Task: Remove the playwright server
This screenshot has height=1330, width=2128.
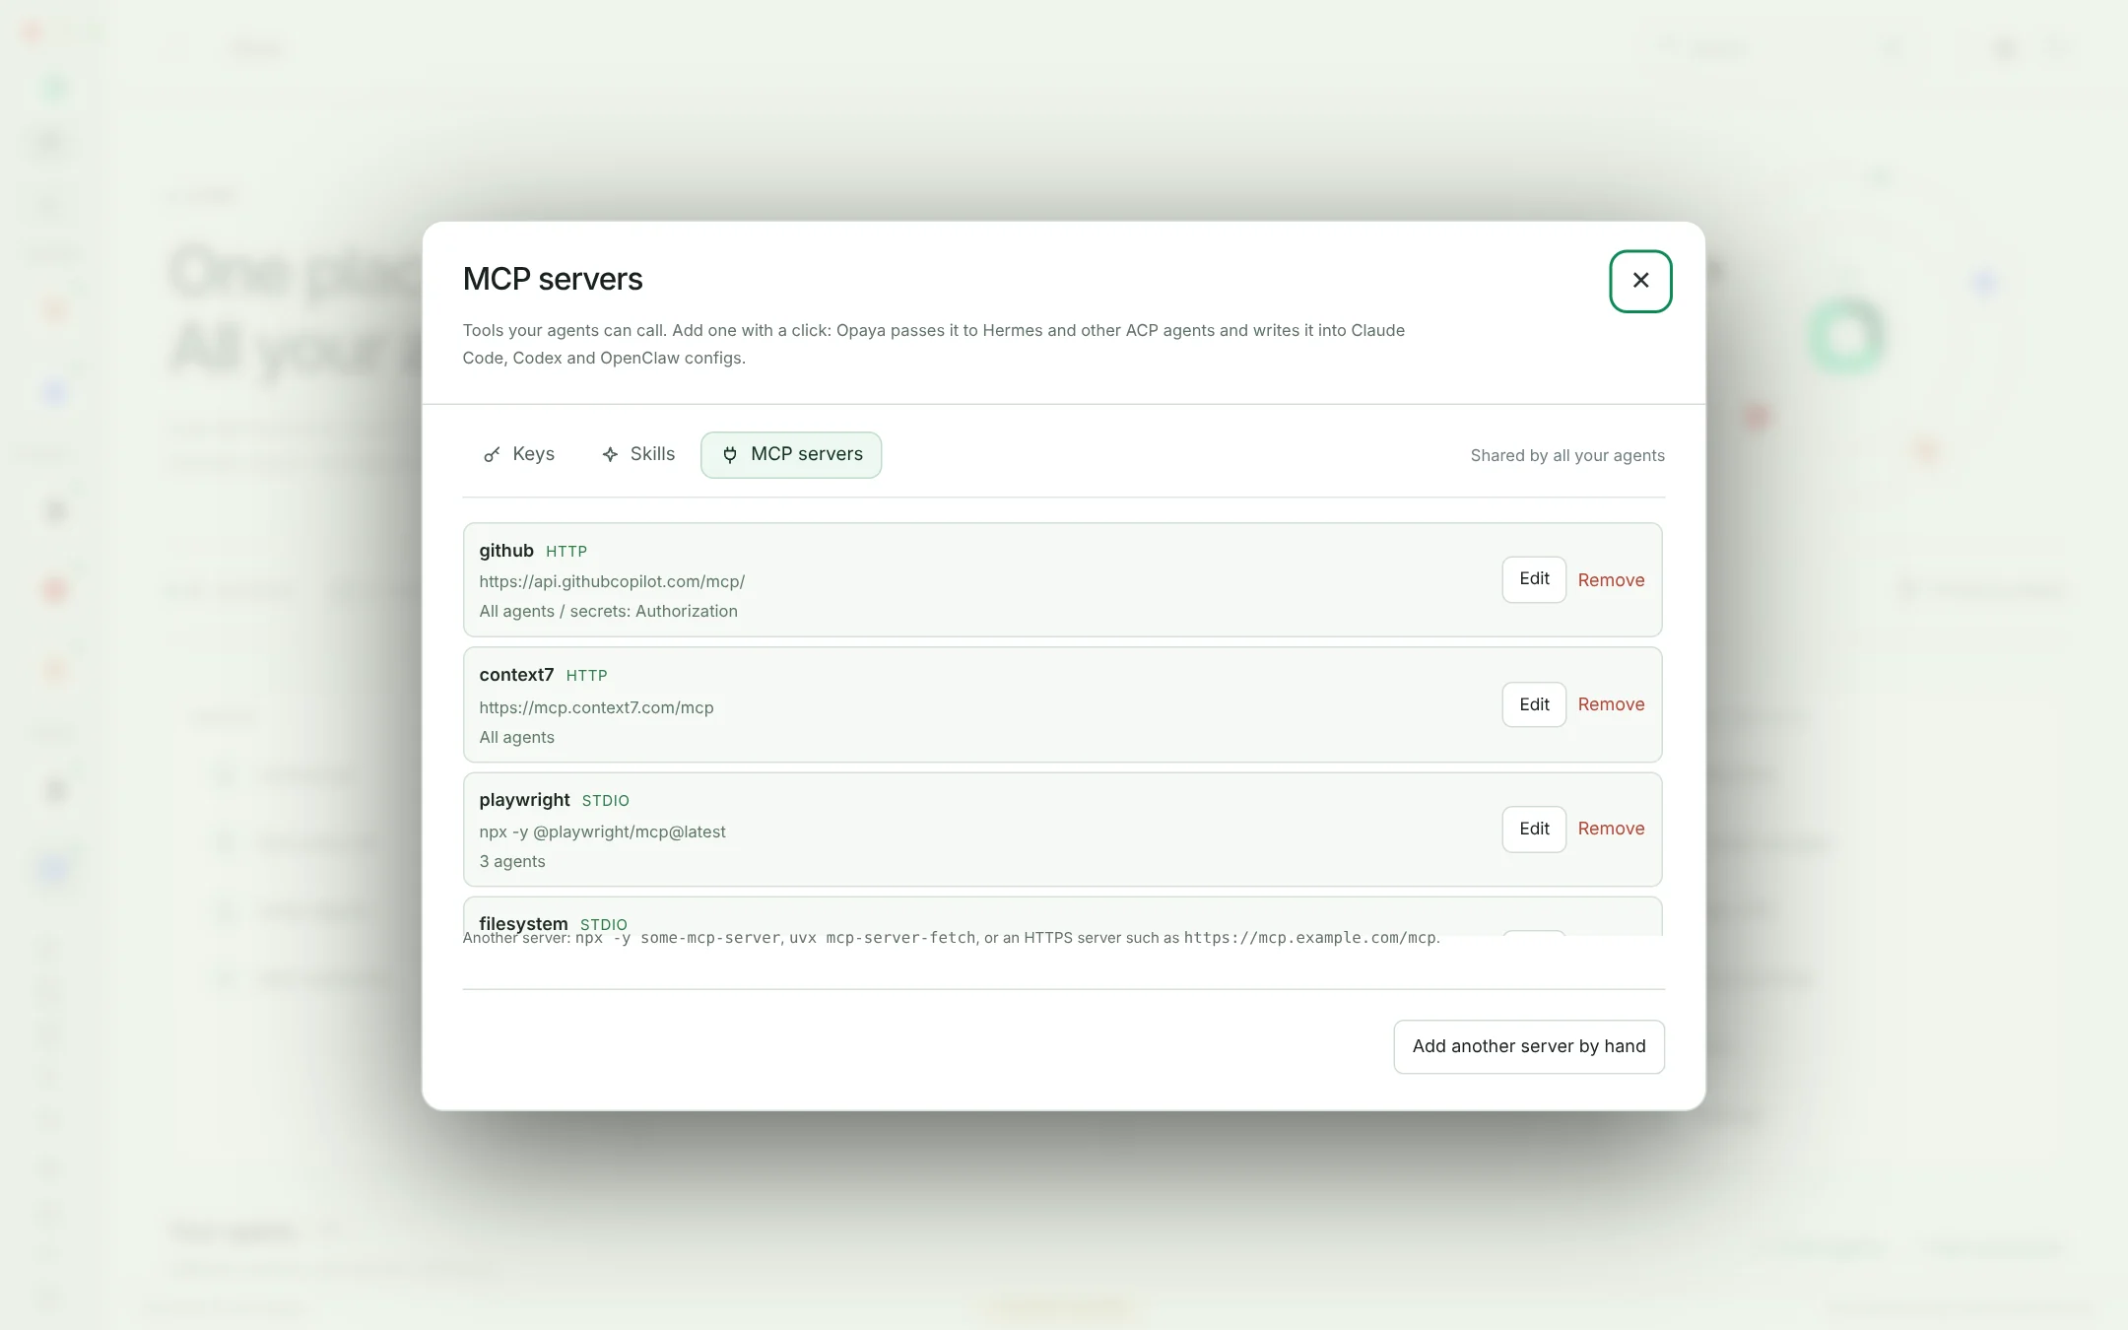Action: click(x=1611, y=829)
